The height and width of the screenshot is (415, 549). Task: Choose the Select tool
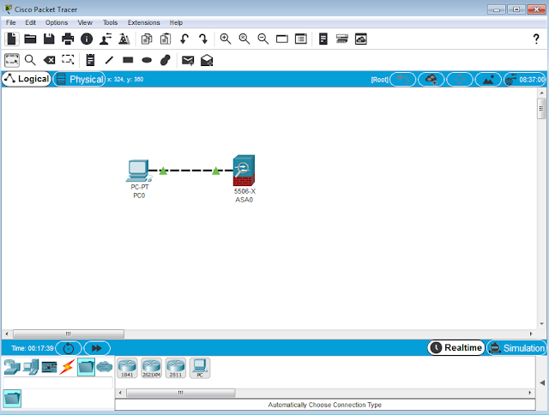(12, 60)
